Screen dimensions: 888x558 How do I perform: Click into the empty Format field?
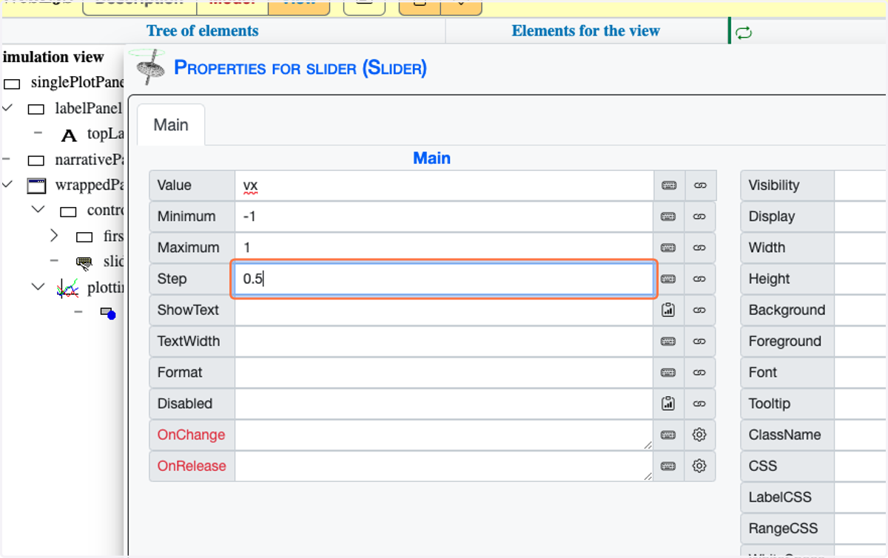coord(444,372)
